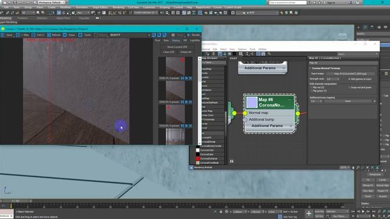Select first history render thumbnail

(175, 66)
